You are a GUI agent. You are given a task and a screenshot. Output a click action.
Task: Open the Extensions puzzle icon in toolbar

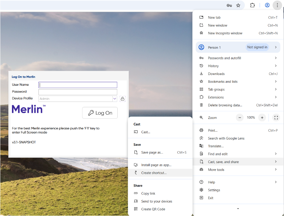tap(252, 5)
